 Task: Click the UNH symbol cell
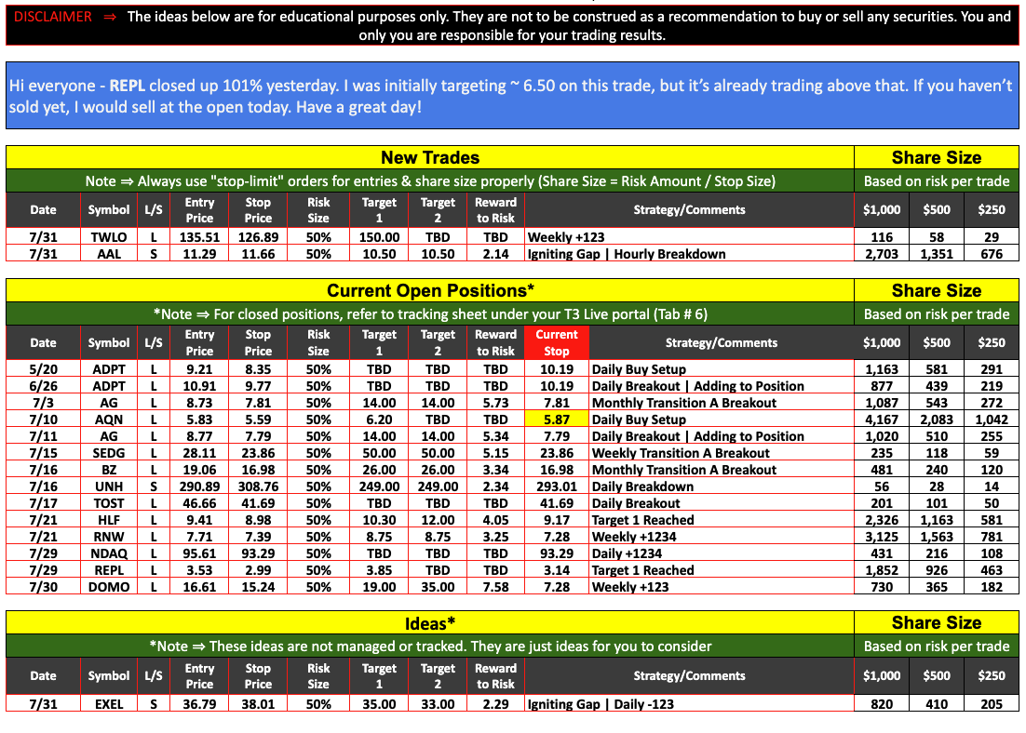pyautogui.click(x=109, y=486)
